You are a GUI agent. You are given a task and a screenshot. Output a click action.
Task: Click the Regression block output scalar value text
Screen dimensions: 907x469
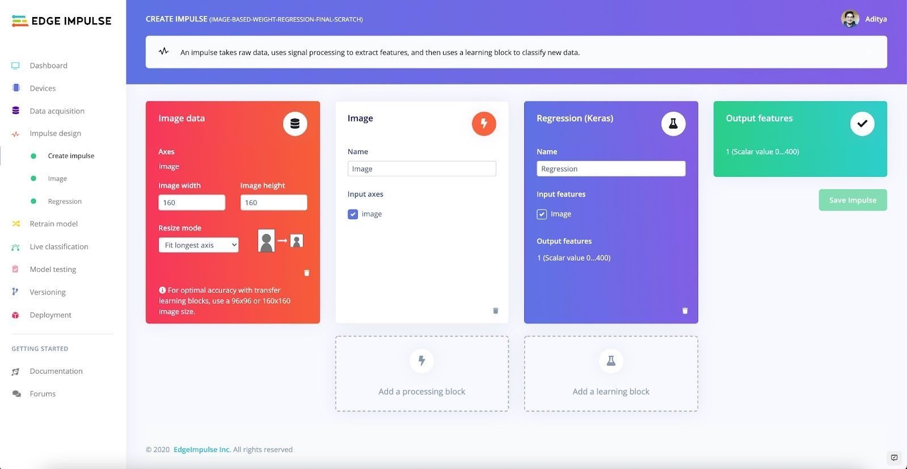pyautogui.click(x=573, y=258)
